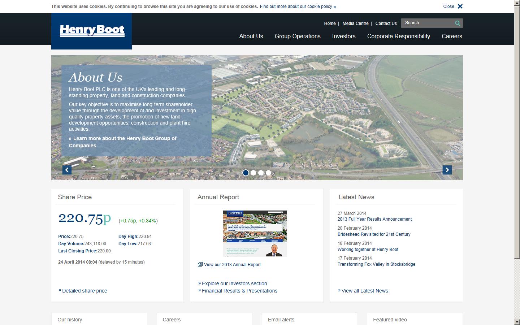
Task: Open the Corporate Responsibility menu
Action: click(398, 36)
